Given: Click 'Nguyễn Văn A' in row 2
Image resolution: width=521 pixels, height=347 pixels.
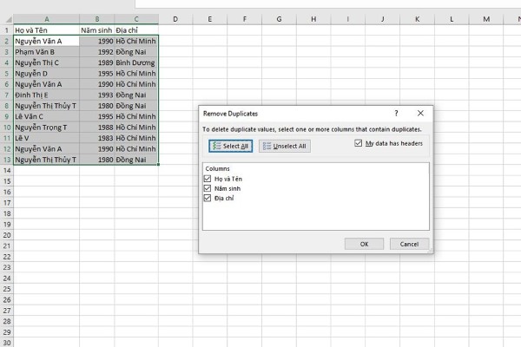Looking at the screenshot, I should [x=47, y=41].
